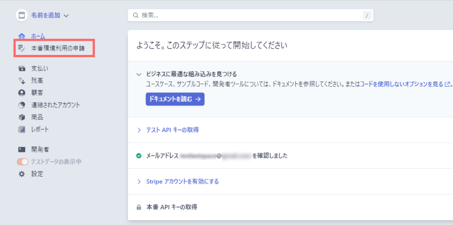Viewport: 453px width, 225px height.
Task: Click the store account avatar icon
Action: coord(22,16)
